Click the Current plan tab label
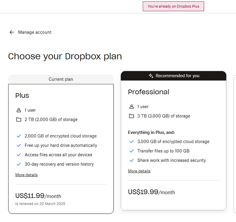Viewport: 236px width, 222px height. click(x=61, y=79)
